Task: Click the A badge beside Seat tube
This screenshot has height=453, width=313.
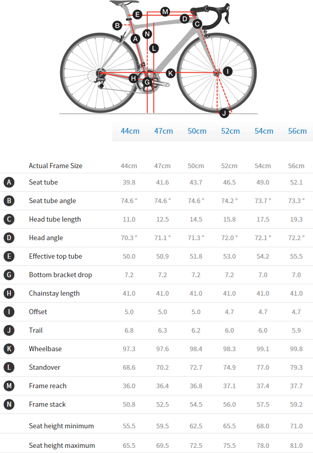Action: coord(9,183)
